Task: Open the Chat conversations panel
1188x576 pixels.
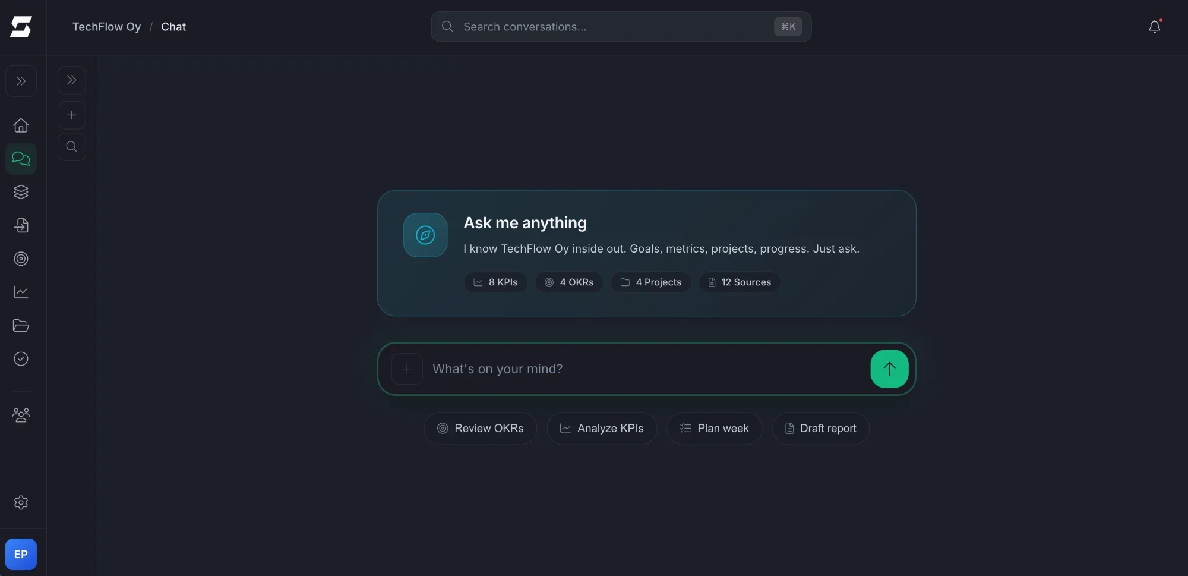Action: [21, 159]
